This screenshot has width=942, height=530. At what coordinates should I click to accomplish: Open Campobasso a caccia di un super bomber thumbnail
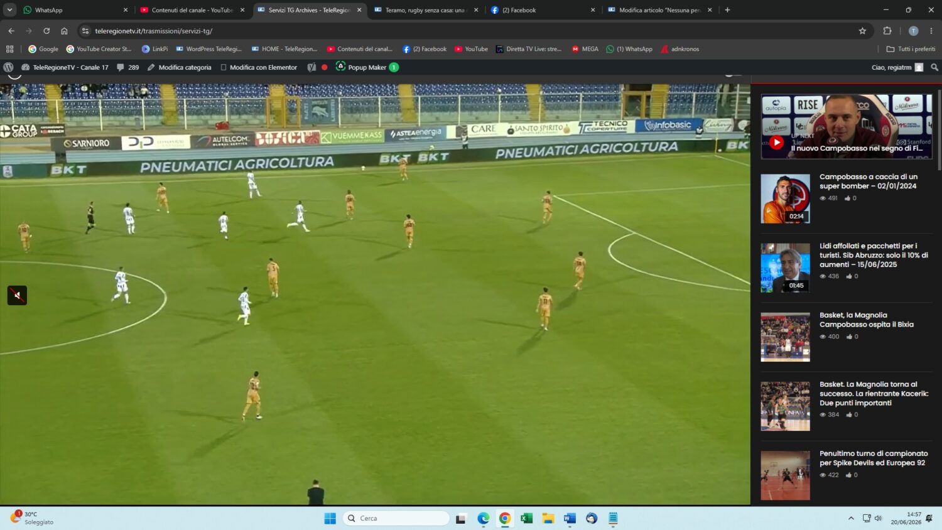click(x=785, y=198)
